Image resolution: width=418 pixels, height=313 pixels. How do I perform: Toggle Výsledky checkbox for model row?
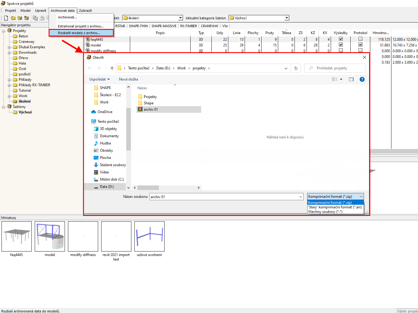point(341,45)
